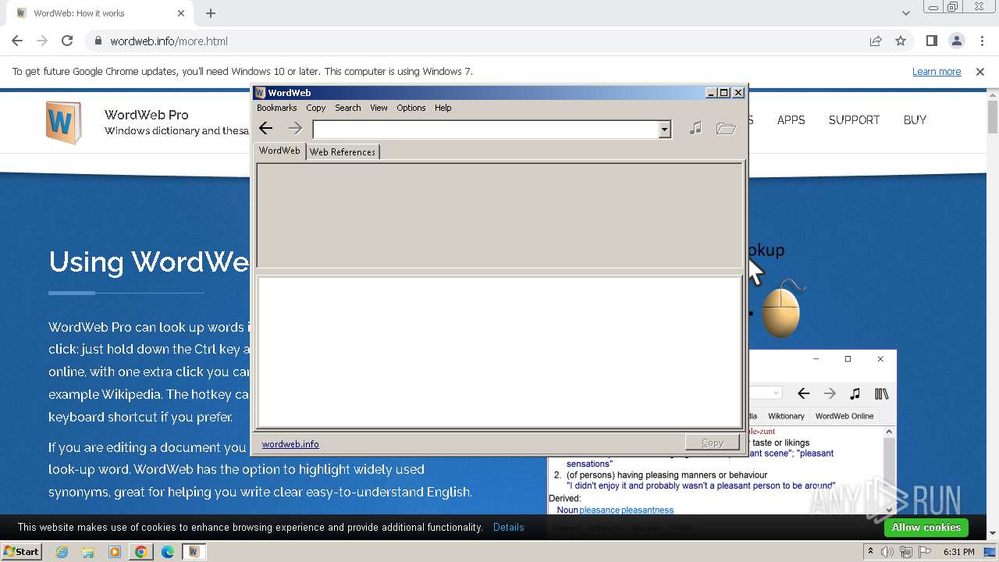Switch to WordWeb taskbar button
Screen dimensions: 999x562
(x=194, y=552)
